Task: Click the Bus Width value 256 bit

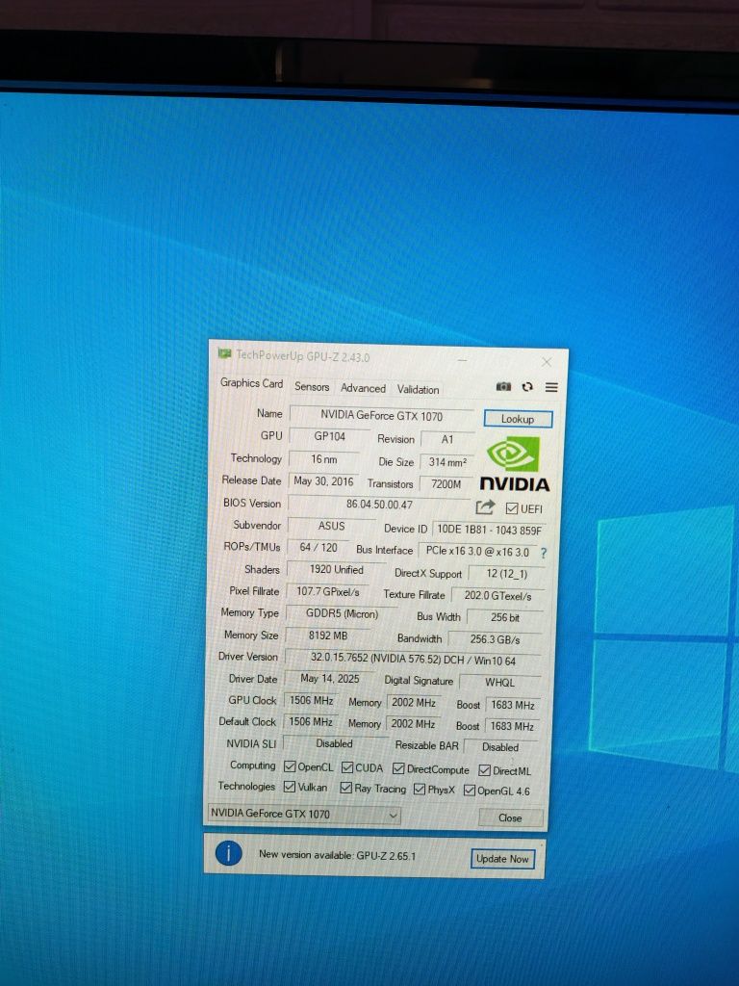Action: coord(505,617)
